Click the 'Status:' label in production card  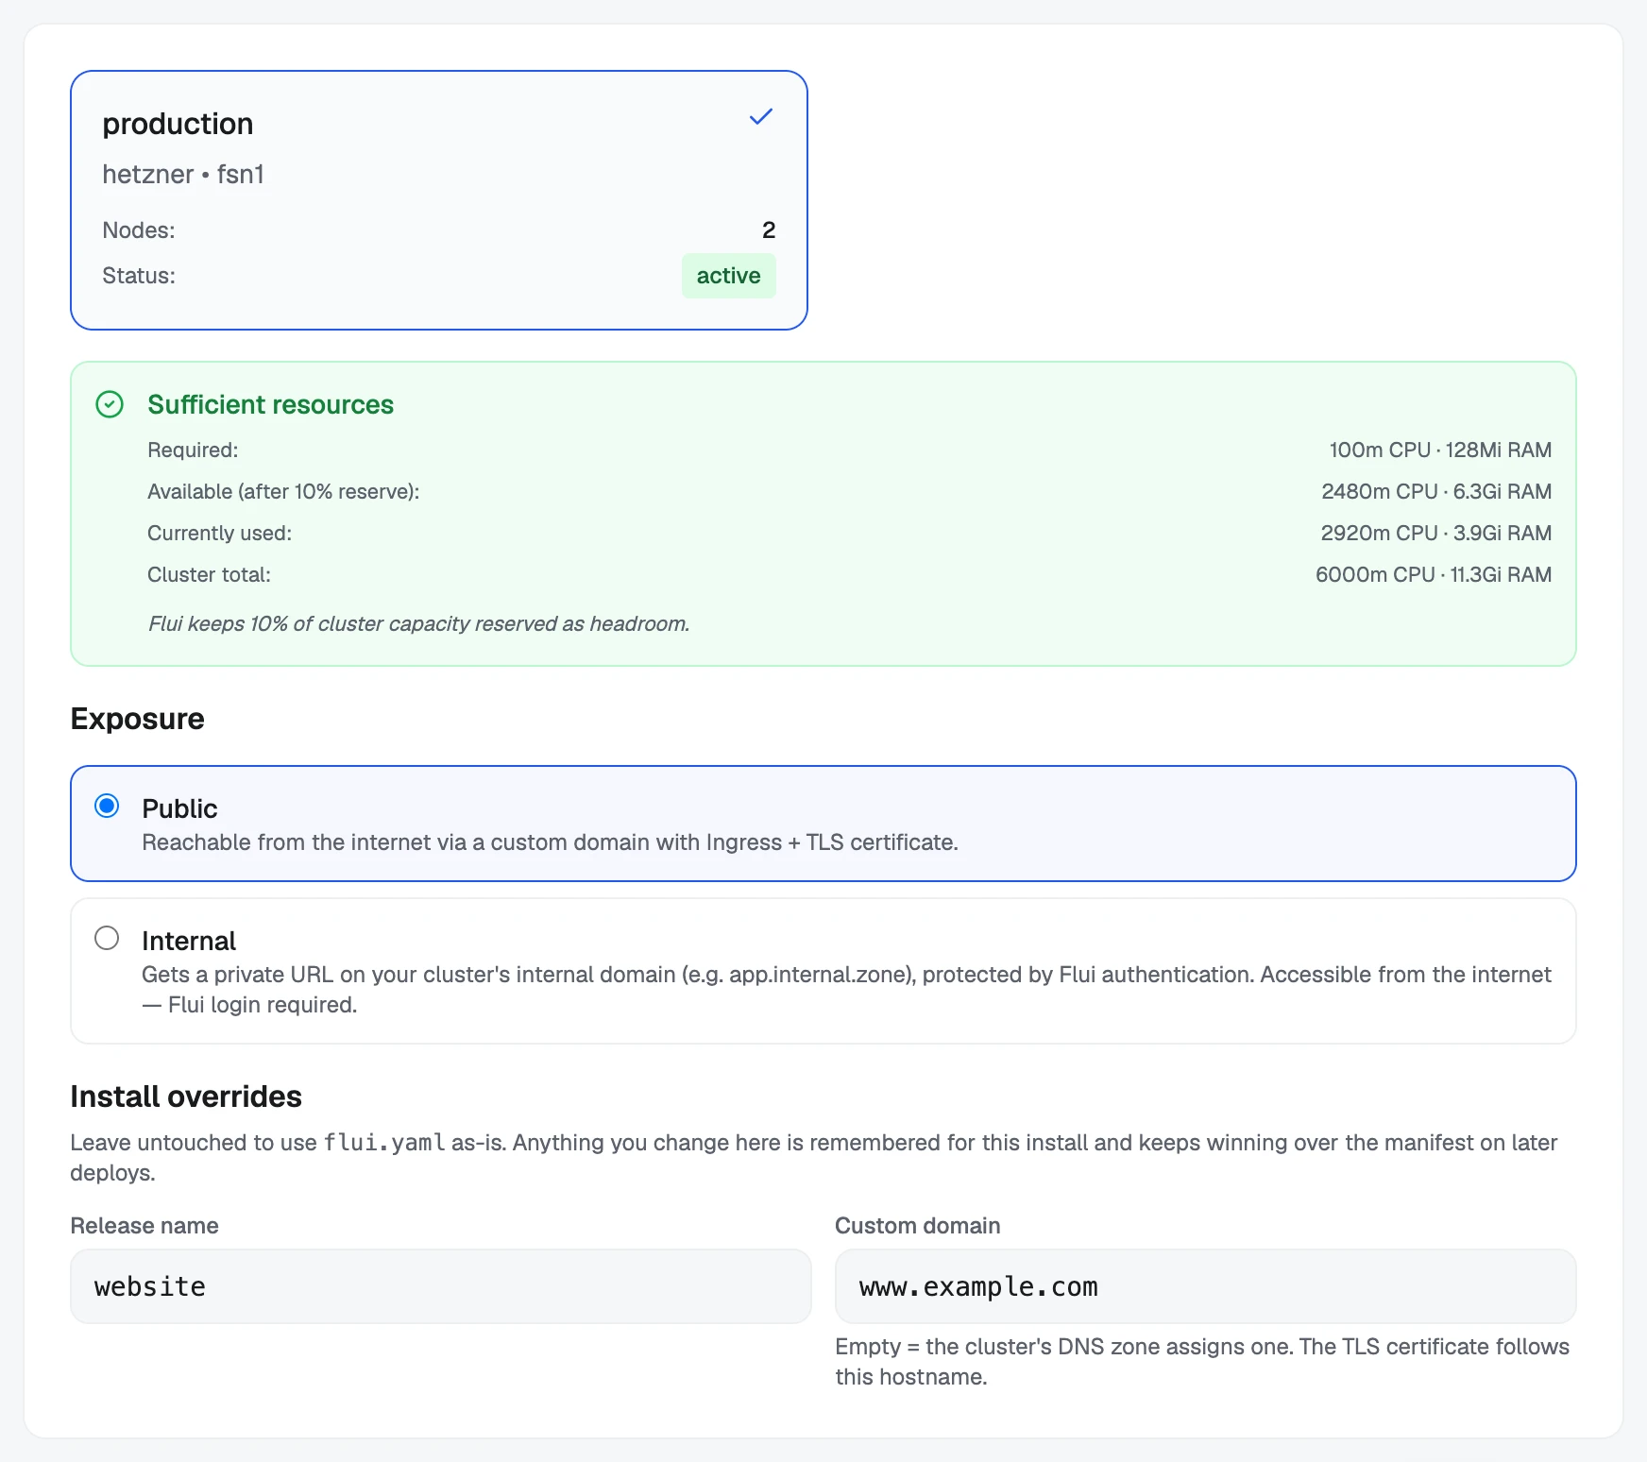coord(139,276)
